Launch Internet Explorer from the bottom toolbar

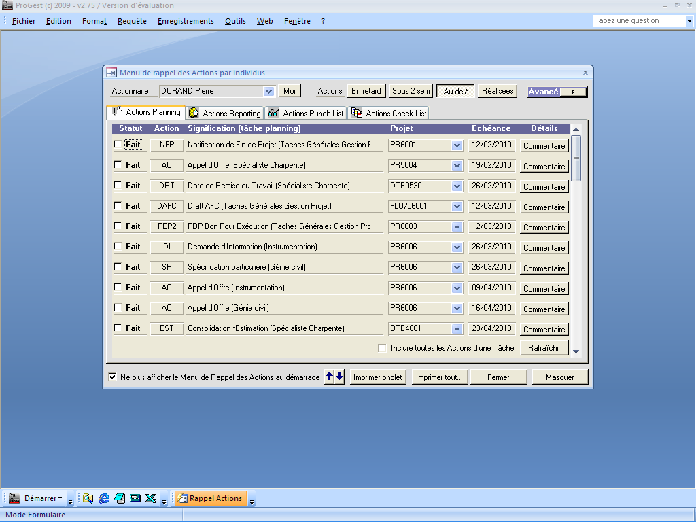(104, 498)
